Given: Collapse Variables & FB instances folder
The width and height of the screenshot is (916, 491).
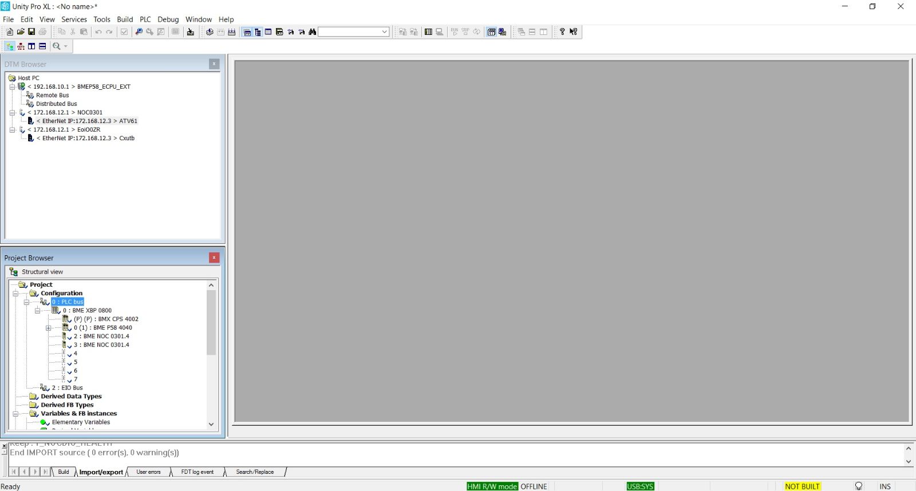Looking at the screenshot, I should (15, 414).
